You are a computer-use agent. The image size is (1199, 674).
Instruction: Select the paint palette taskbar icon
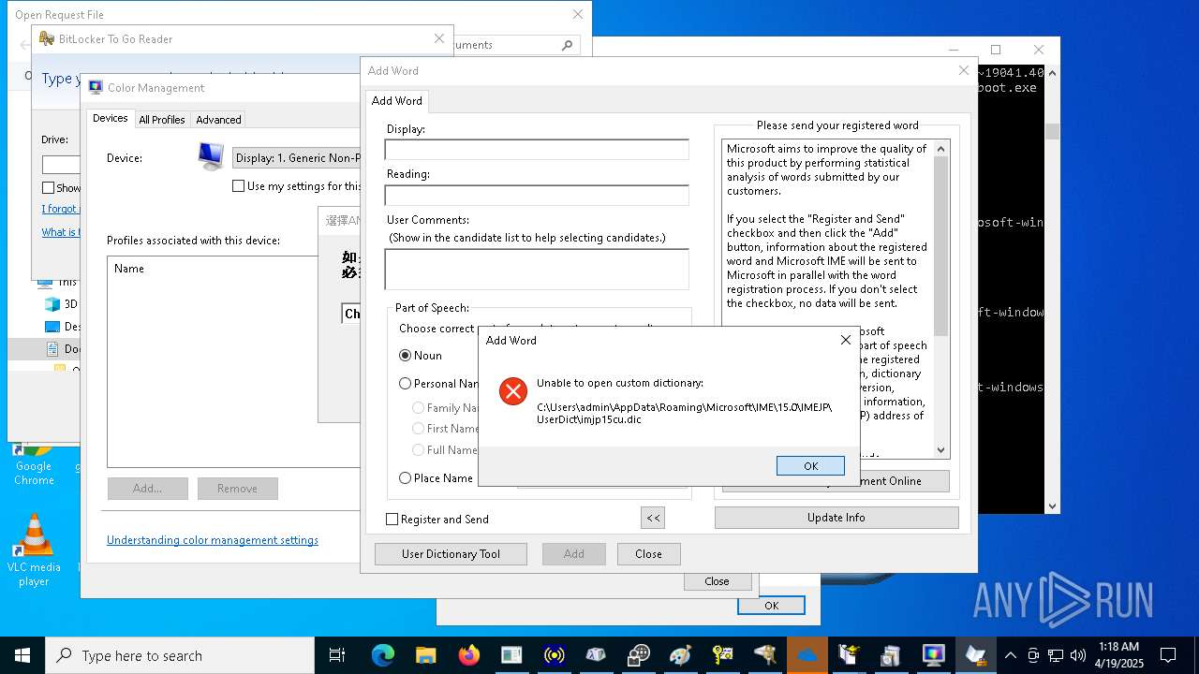[681, 655]
